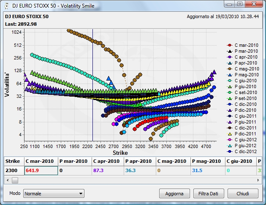This screenshot has height=205, width=266.
Task: Click the C mar-2010 column header
Action: [x=41, y=161]
